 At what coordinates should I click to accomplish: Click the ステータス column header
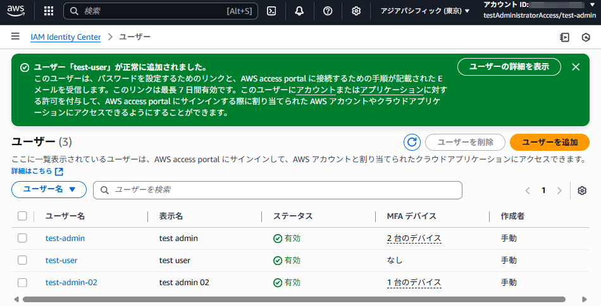click(293, 216)
